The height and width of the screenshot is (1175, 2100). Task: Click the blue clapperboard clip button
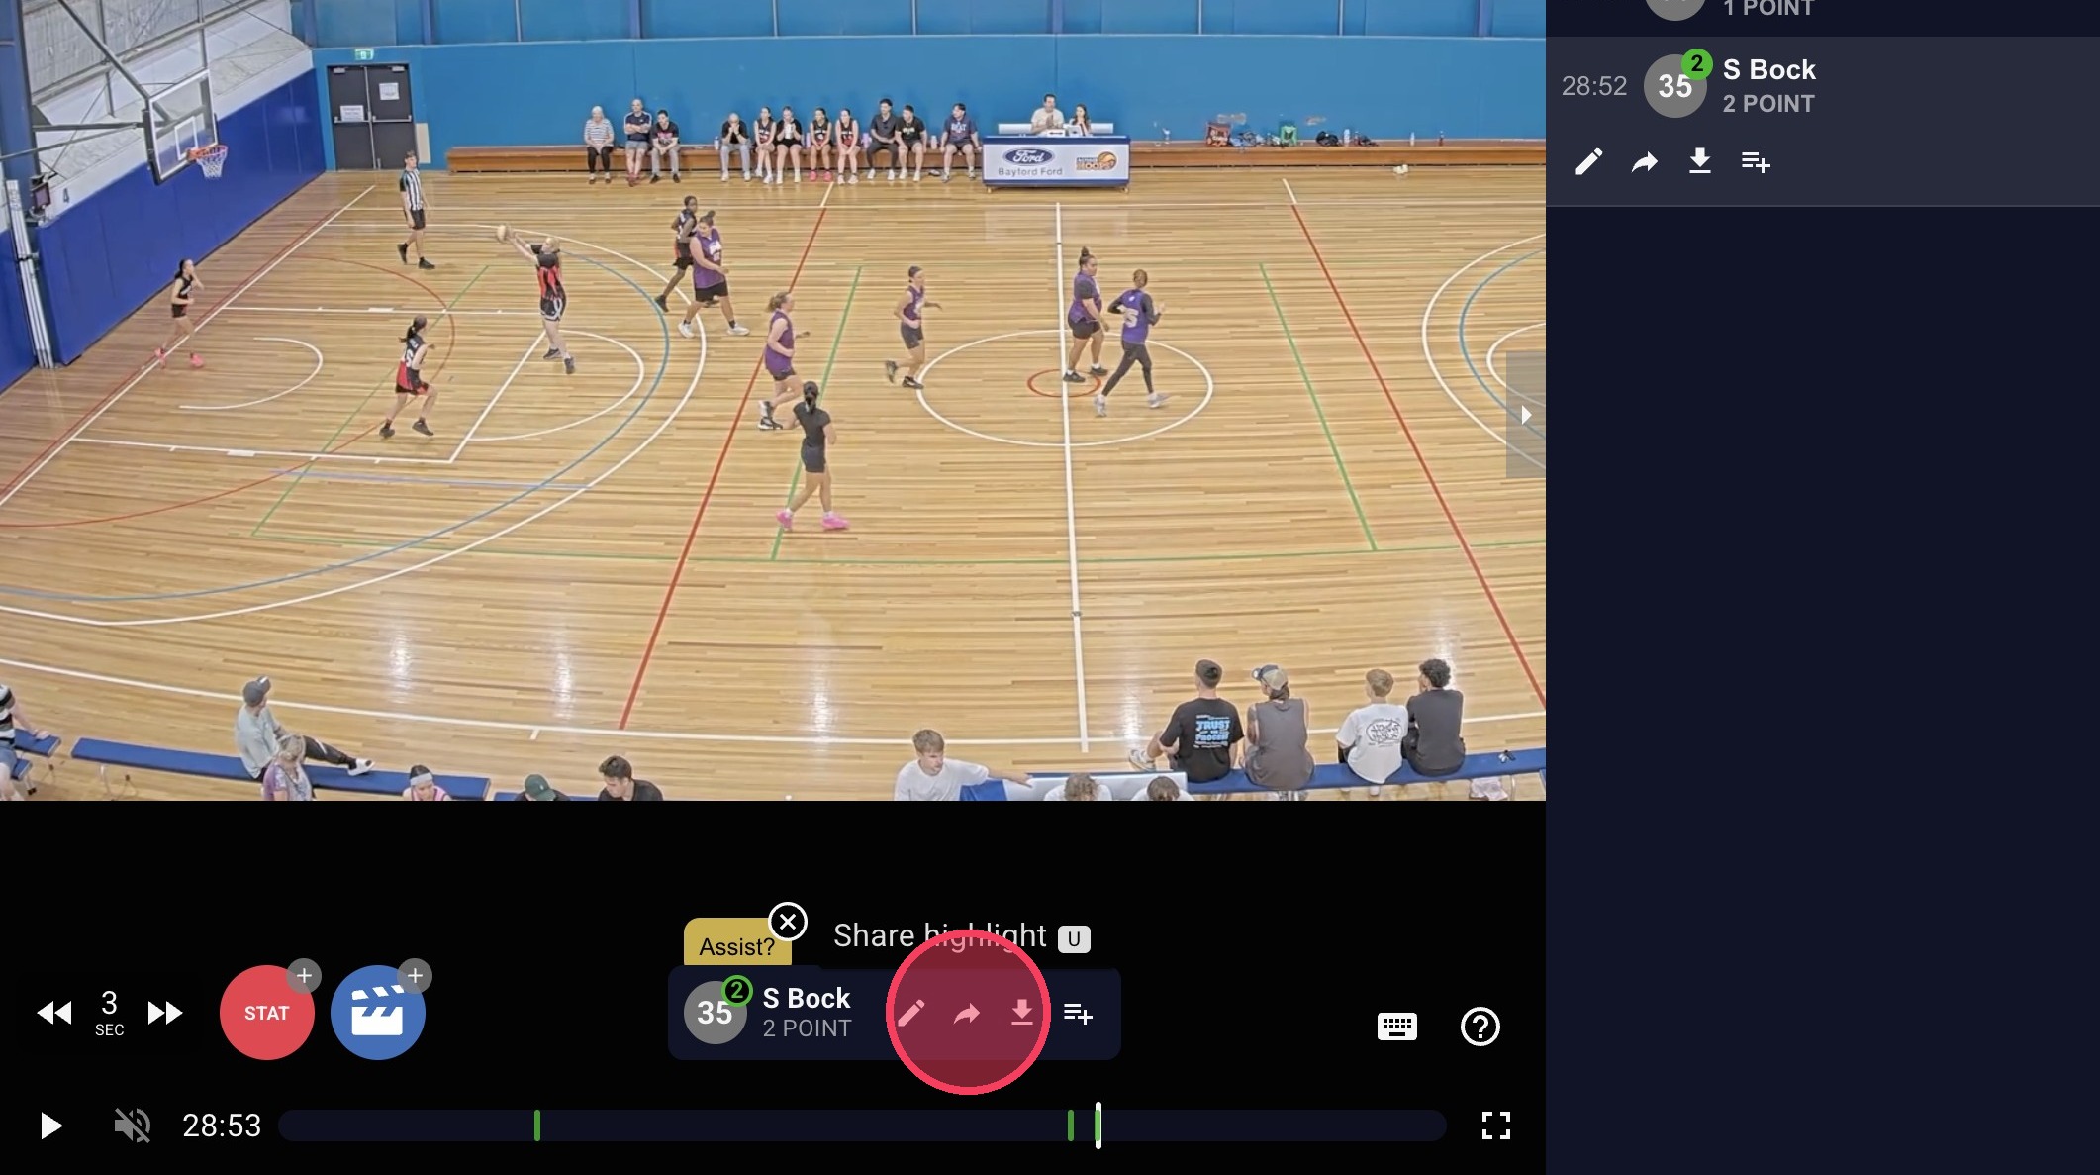(377, 1015)
